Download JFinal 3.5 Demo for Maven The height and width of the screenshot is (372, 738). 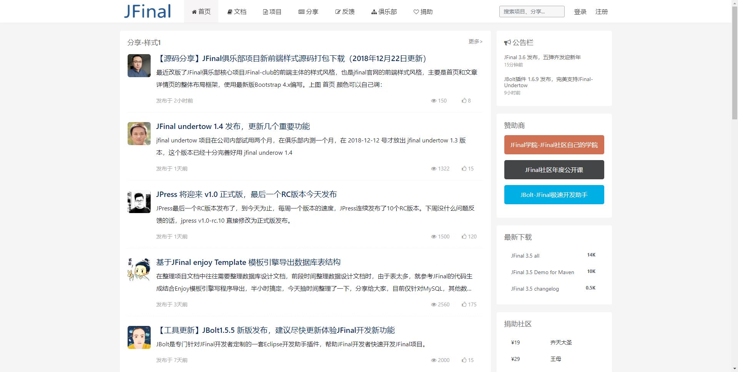pyautogui.click(x=542, y=272)
